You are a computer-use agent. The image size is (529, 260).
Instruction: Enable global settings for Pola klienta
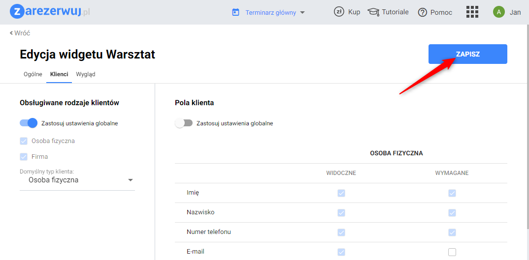point(184,123)
